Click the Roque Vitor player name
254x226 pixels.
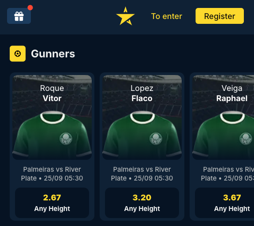[52, 94]
